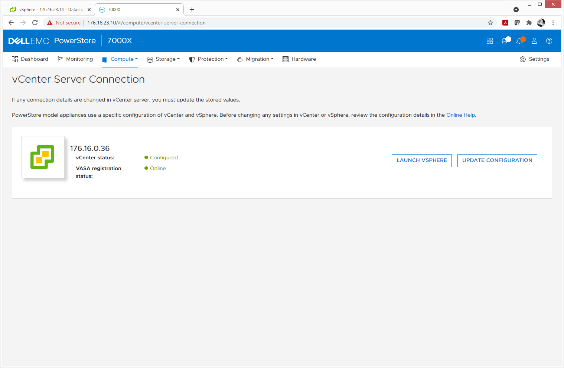Click the vCenter IP 176.16.0.36
This screenshot has height=368, width=564.
click(90, 148)
